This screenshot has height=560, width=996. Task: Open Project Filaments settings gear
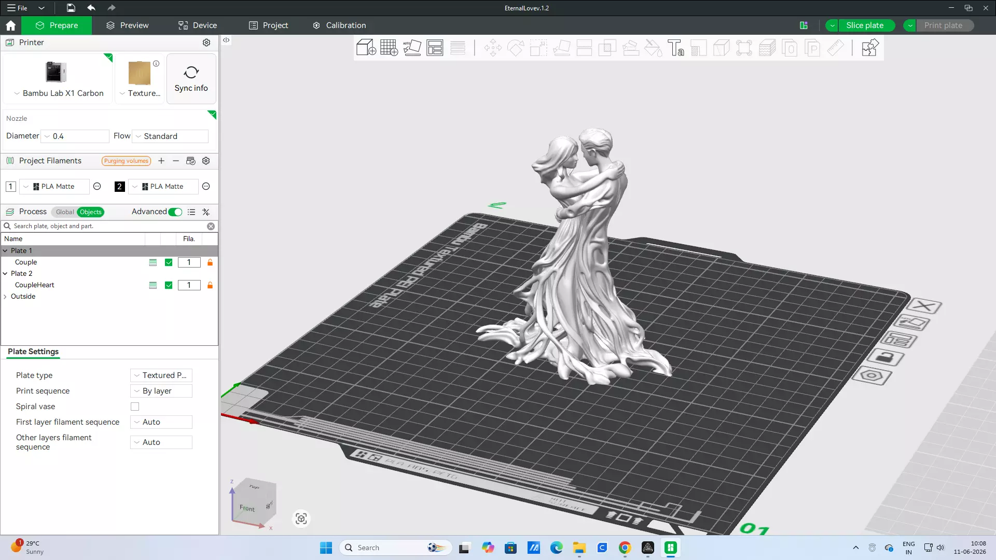click(206, 161)
